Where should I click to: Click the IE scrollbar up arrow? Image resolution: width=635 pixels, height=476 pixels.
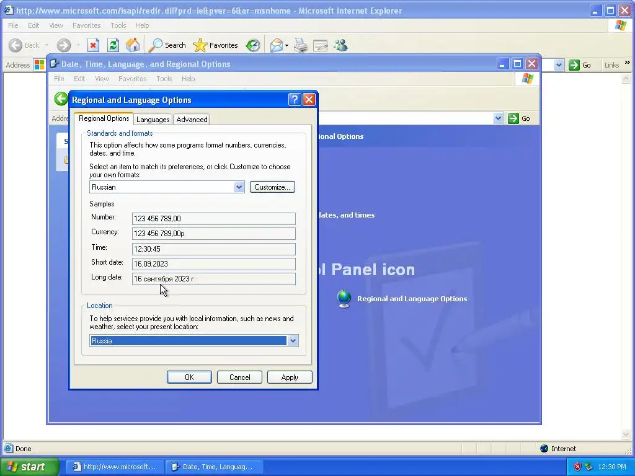tap(626, 78)
